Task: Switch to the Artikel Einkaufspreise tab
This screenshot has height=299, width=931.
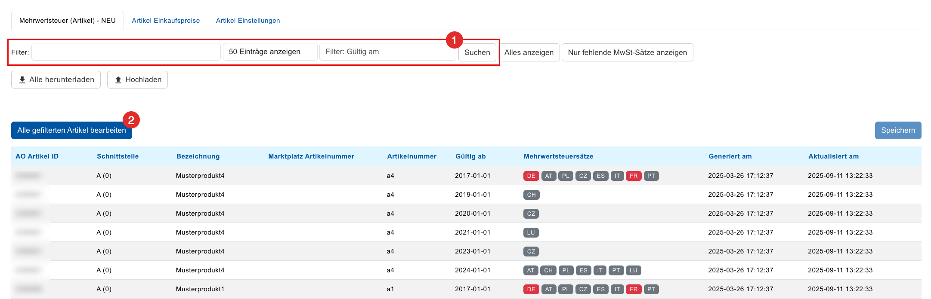Action: tap(166, 21)
